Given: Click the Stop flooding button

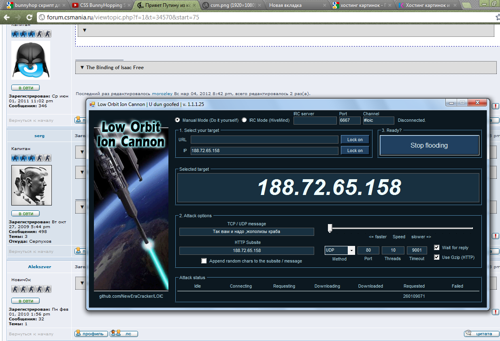Looking at the screenshot, I should coord(429,145).
